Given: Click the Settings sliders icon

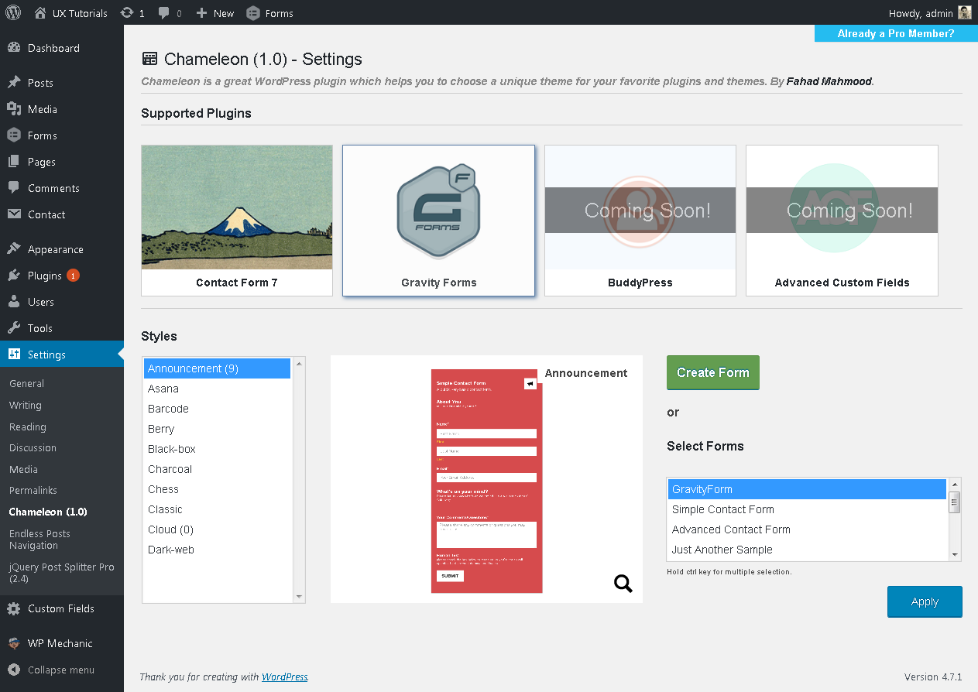Looking at the screenshot, I should coord(14,355).
